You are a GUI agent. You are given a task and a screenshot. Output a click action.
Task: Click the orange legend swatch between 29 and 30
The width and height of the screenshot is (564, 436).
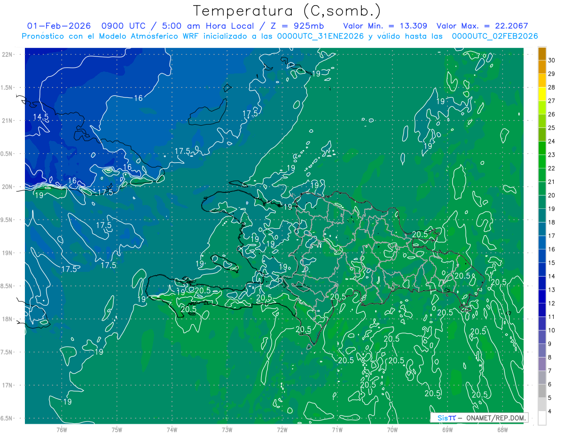[542, 67]
